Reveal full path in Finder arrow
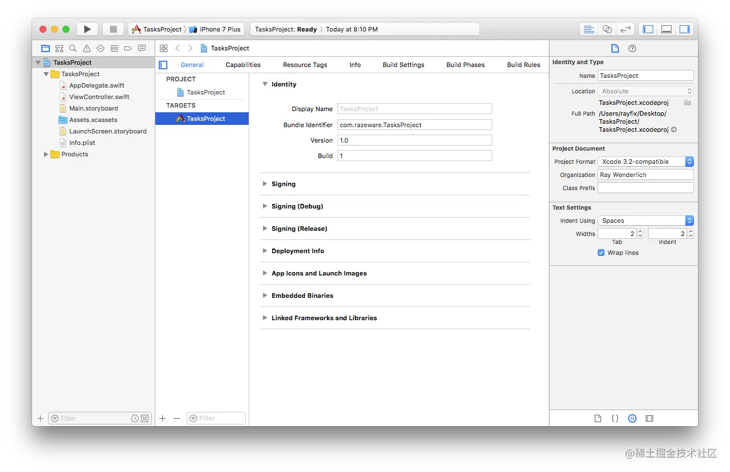Screen dimensions: 730x472 (x=674, y=129)
